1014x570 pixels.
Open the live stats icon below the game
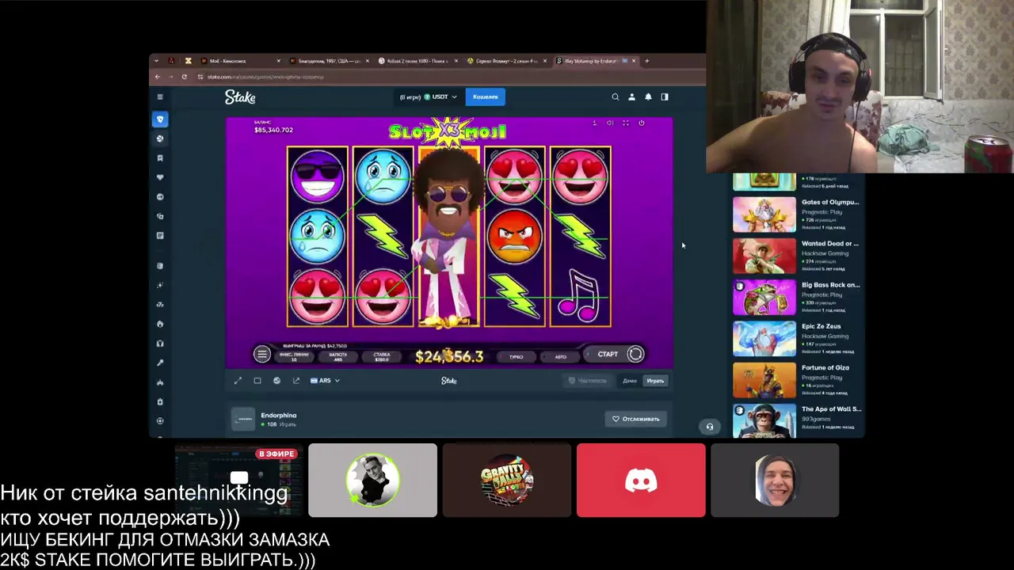click(x=276, y=381)
